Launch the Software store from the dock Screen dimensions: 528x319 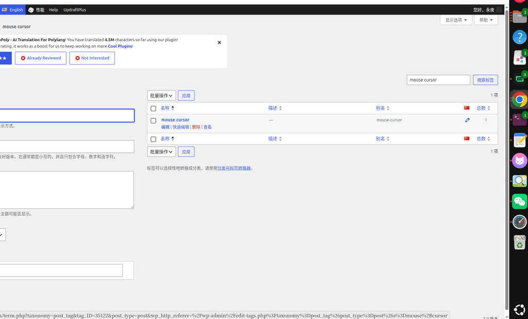pos(519,58)
